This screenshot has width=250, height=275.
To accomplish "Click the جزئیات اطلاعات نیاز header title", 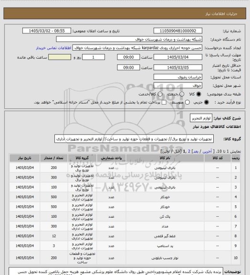I will pyautogui.click(x=221, y=14).
